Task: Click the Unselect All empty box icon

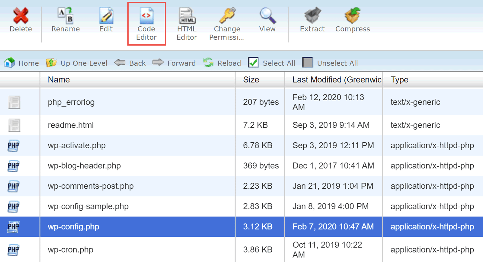Action: [308, 62]
